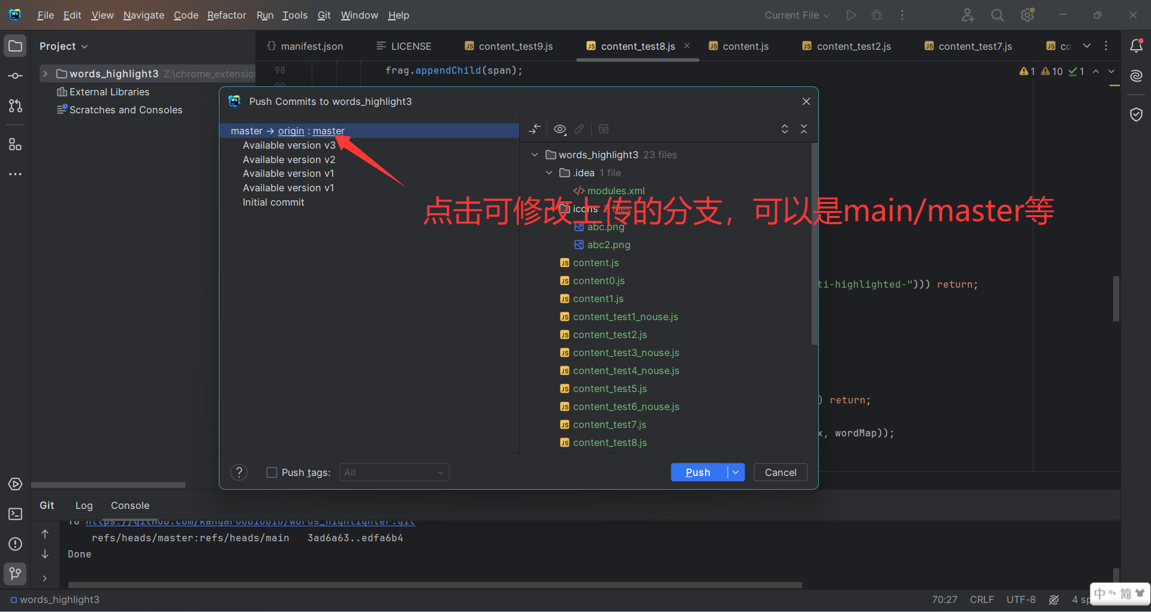The image size is (1151, 612).
Task: Open the Structure tool window
Action: tap(15, 144)
